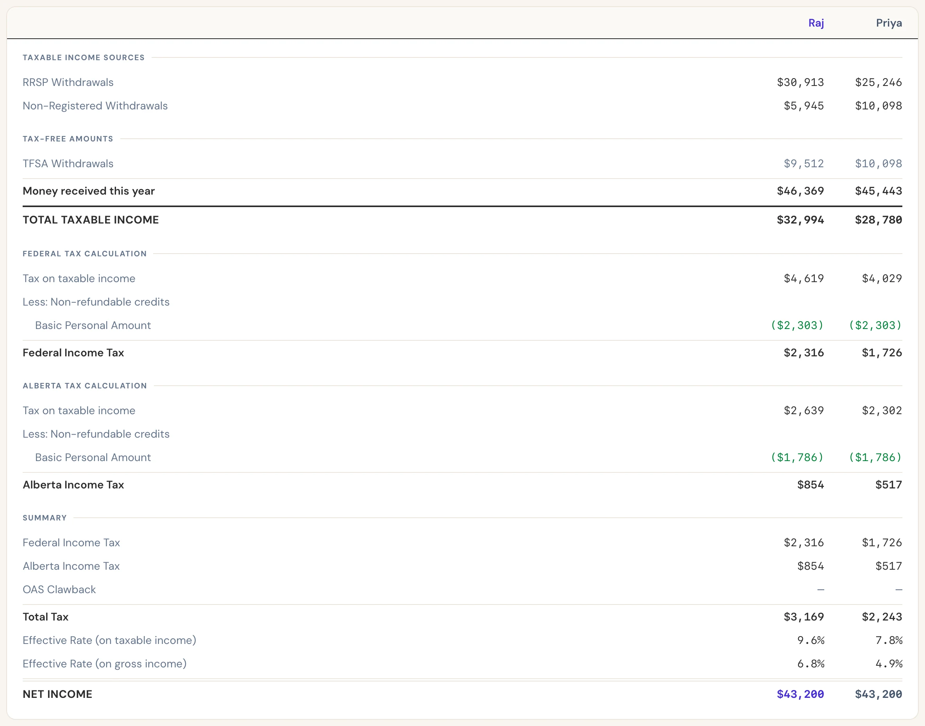Click the NET INCOME label
This screenshot has height=726, width=925.
(57, 694)
